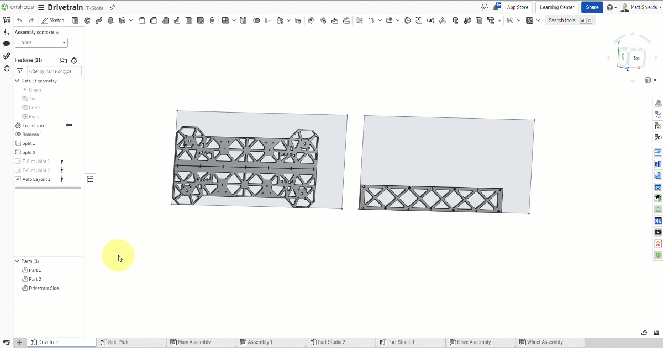The width and height of the screenshot is (663, 348).
Task: Open the Learning Center
Action: (557, 7)
